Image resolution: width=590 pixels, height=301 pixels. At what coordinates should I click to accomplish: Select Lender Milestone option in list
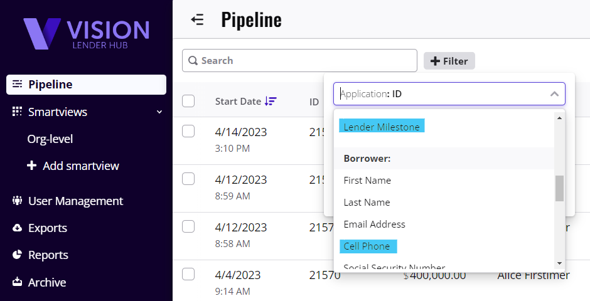[382, 127]
